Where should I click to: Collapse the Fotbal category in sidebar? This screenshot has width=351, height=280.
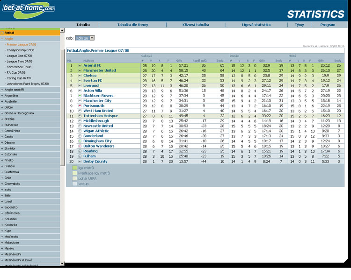[x=2, y=33]
